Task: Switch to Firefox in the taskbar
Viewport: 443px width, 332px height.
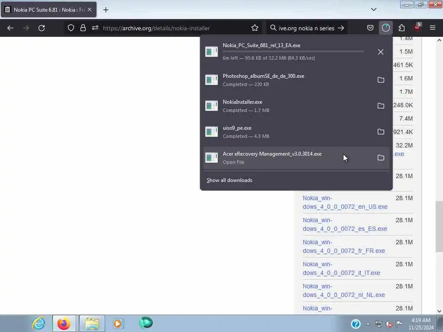Action: pos(64,323)
